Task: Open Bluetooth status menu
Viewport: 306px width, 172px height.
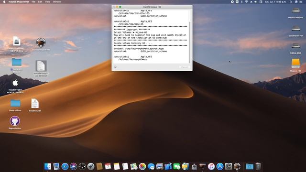Action: 241,2
